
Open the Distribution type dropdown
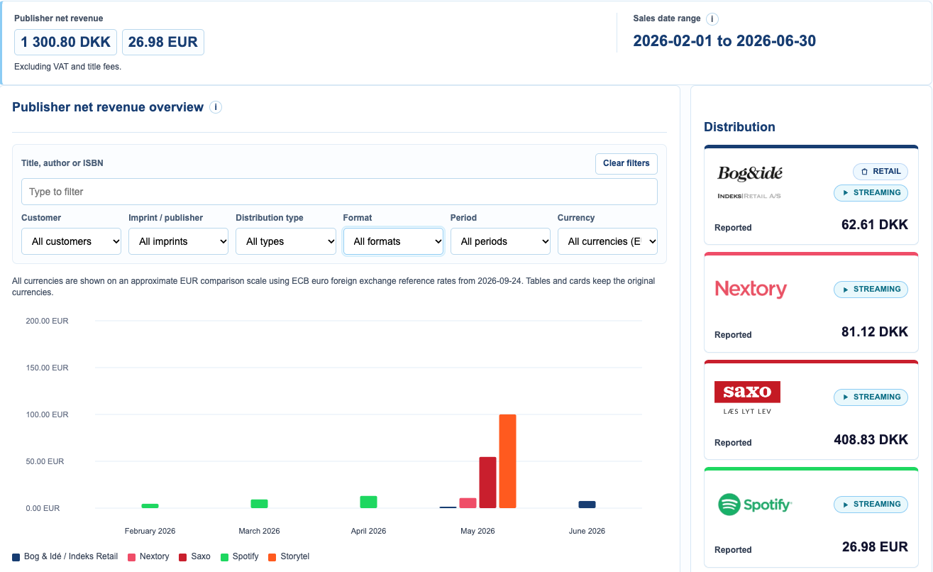[286, 241]
